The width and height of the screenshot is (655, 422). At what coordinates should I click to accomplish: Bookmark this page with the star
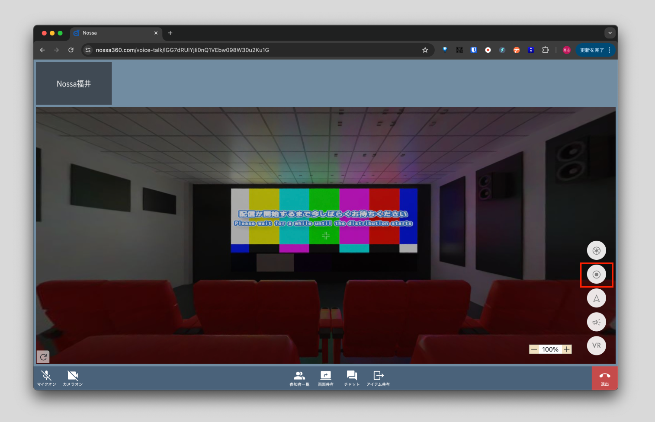(x=425, y=50)
